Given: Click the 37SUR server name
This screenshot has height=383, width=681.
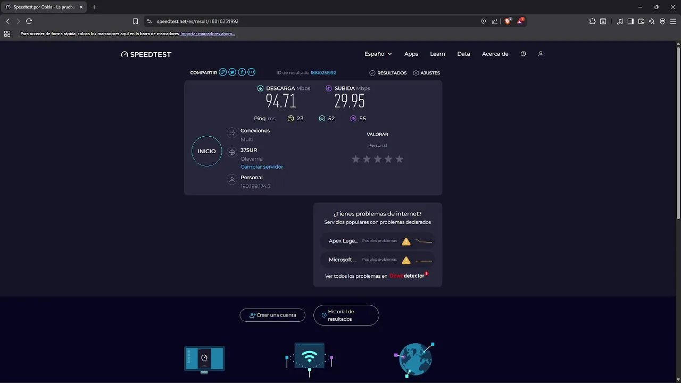Looking at the screenshot, I should pyautogui.click(x=248, y=150).
